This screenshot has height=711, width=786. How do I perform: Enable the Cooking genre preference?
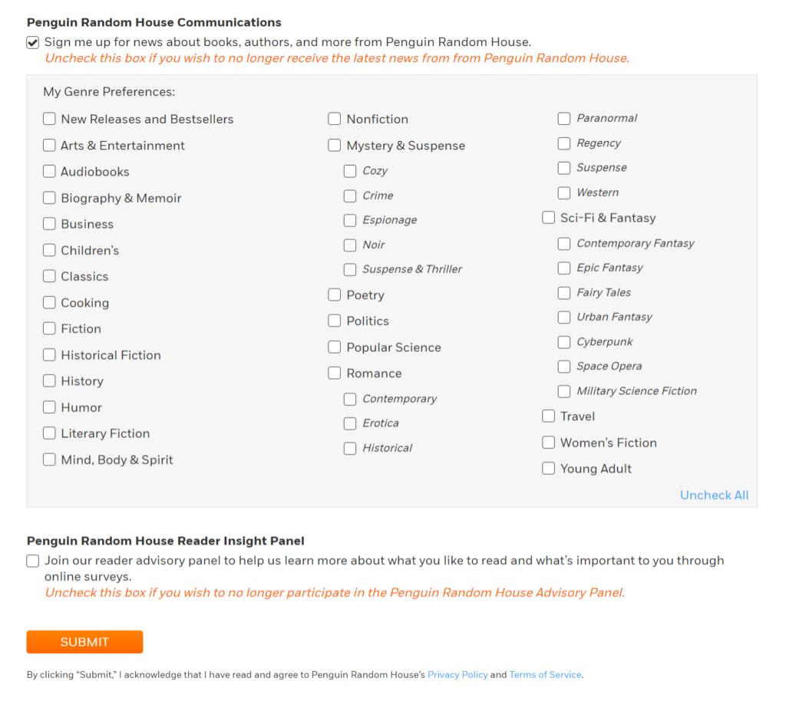(x=49, y=302)
